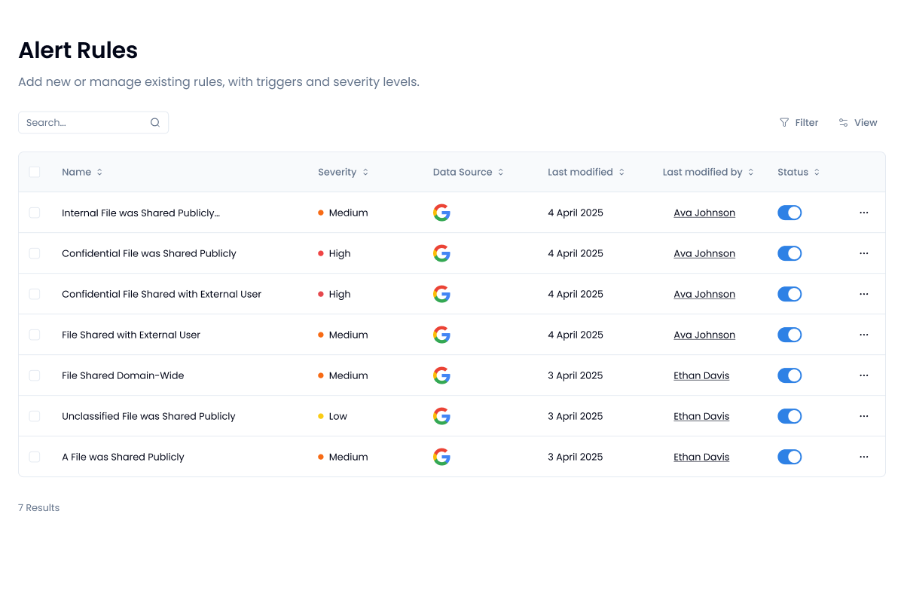Sort the table by Severity
The width and height of the screenshot is (904, 603).
(x=365, y=172)
